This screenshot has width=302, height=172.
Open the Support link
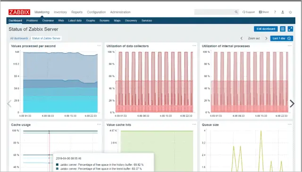pos(249,12)
